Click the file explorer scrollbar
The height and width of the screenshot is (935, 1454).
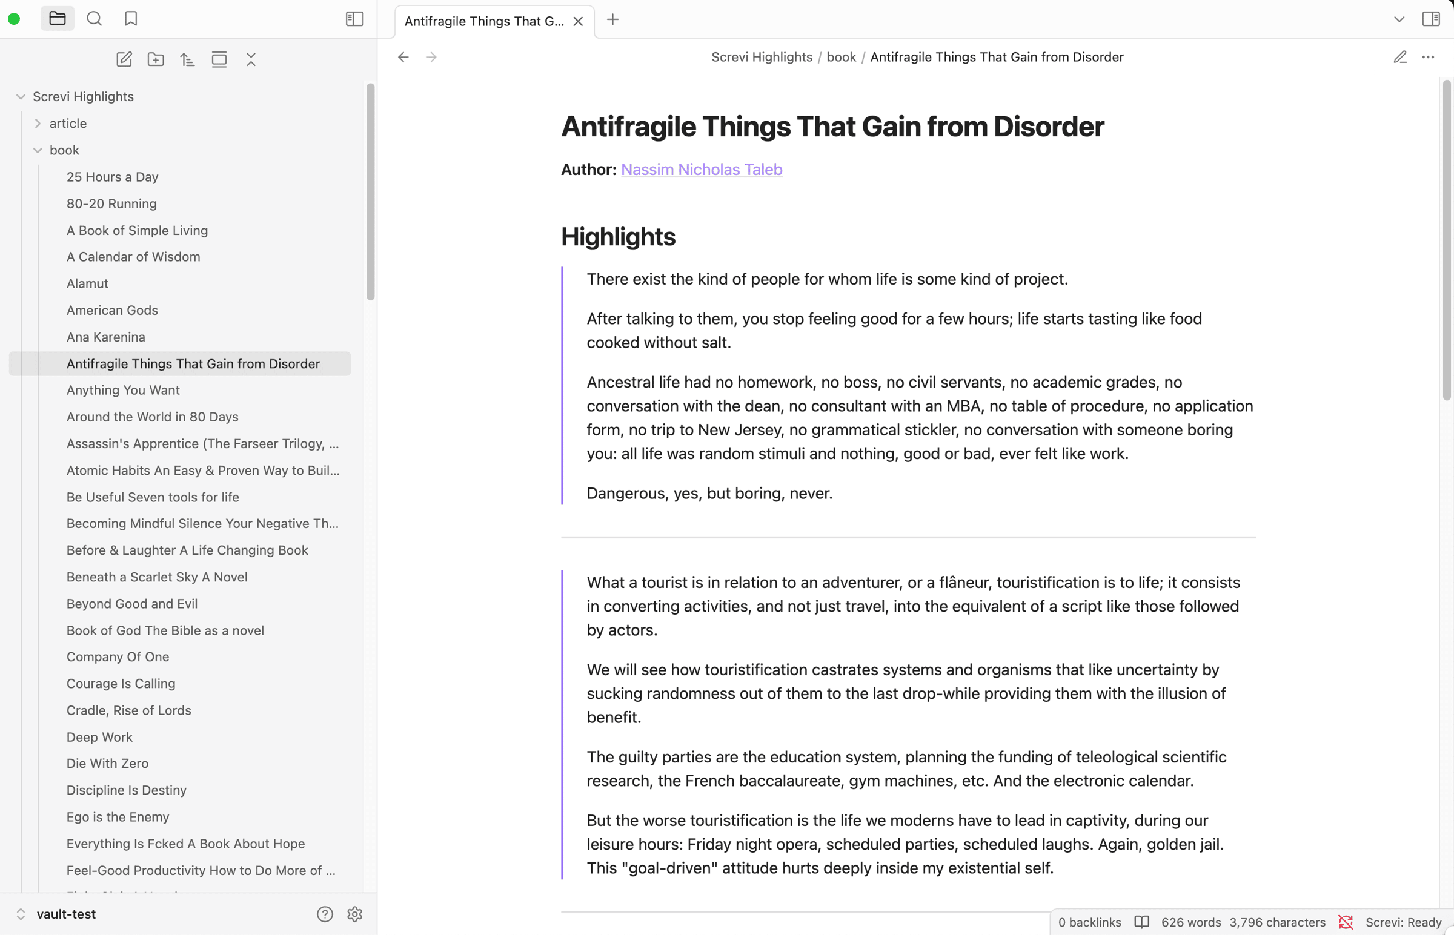[x=370, y=192]
